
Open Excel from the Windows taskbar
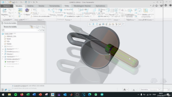click(28, 95)
